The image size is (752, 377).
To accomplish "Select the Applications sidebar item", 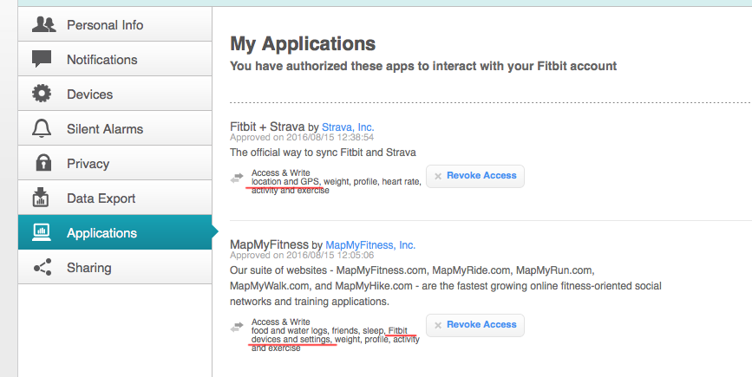I will [115, 232].
